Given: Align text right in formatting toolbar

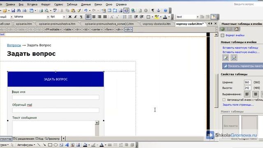Looking at the screenshot, I should click(x=99, y=17).
